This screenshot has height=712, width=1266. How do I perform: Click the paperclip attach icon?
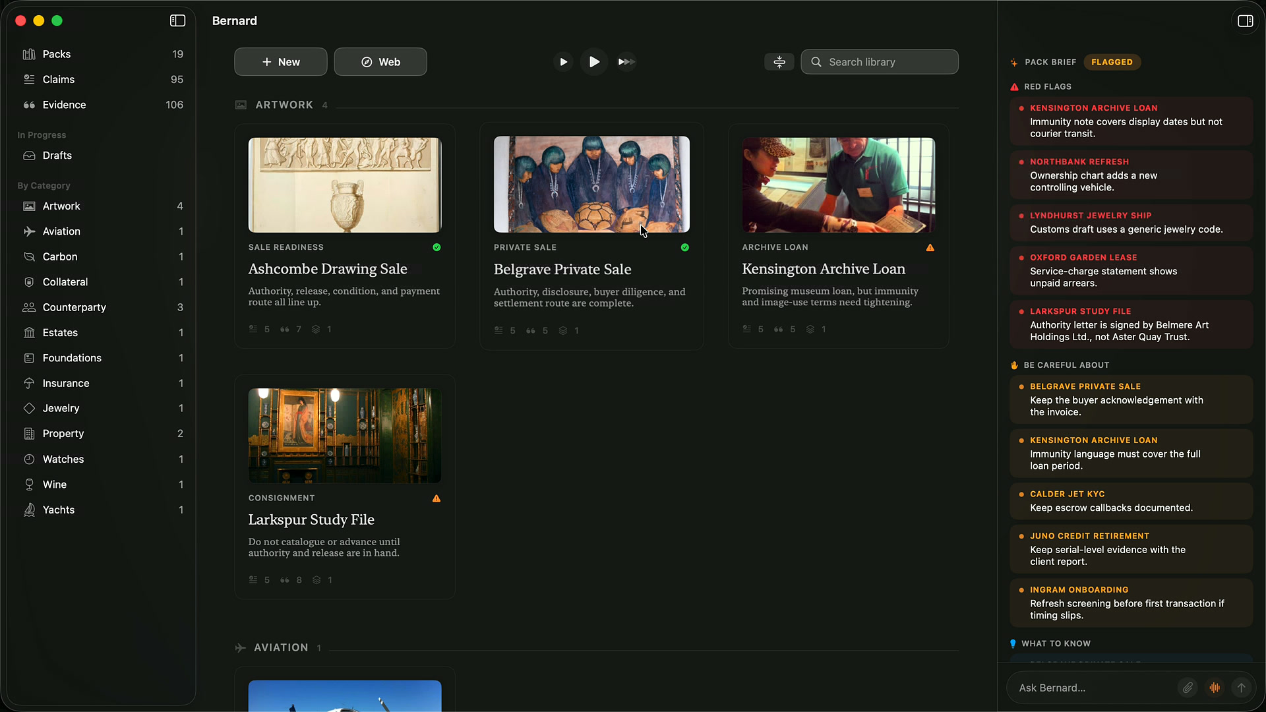(x=1188, y=688)
